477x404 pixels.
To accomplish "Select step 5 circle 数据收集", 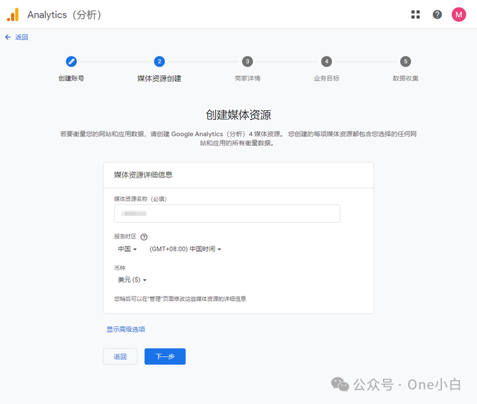I will 405,62.
